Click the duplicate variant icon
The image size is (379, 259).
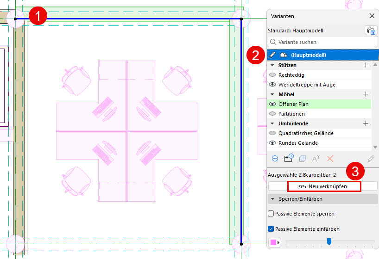pos(303,159)
